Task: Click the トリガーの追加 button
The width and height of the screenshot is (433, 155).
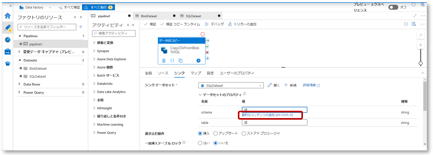Action: (x=242, y=24)
